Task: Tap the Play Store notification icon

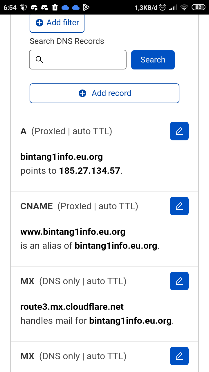Action: pyautogui.click(x=86, y=8)
